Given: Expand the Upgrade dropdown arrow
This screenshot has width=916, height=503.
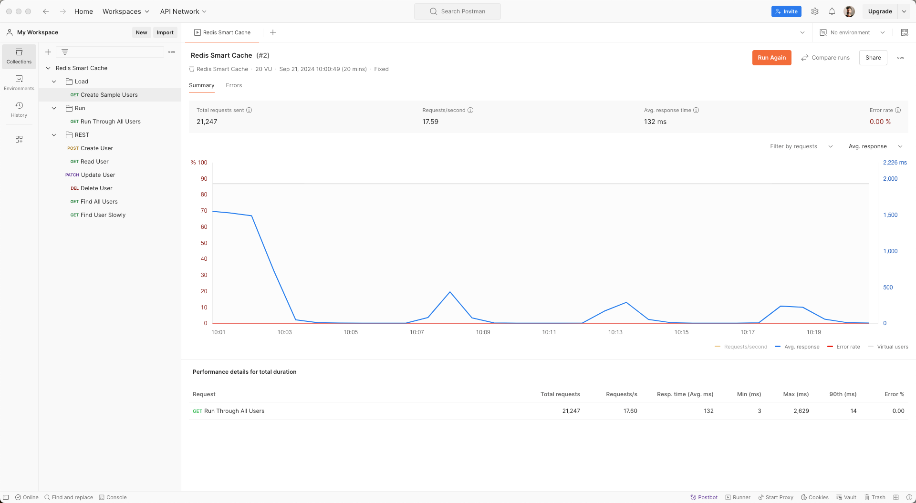Looking at the screenshot, I should (904, 11).
